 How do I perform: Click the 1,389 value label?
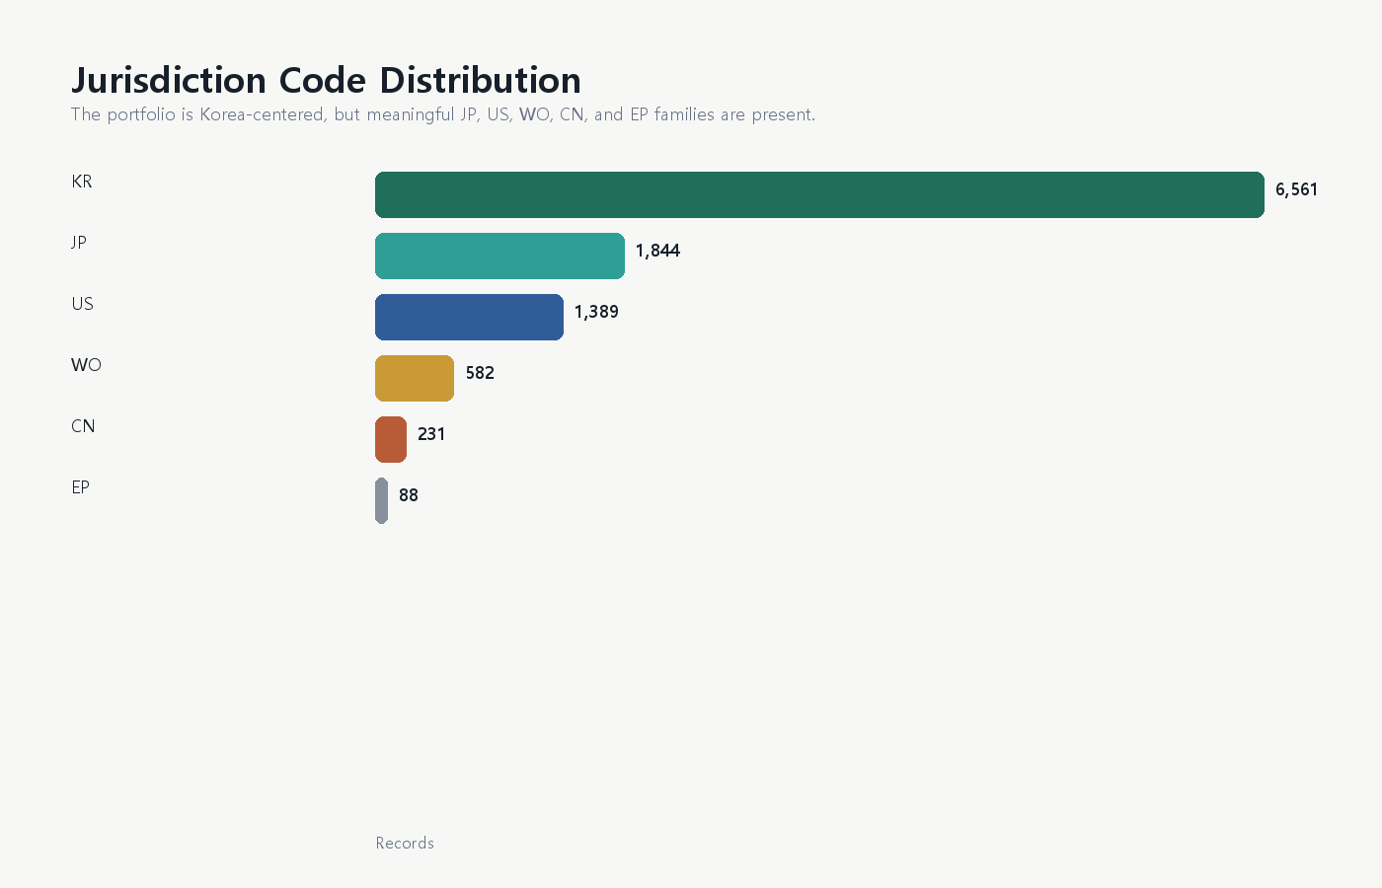[596, 312]
